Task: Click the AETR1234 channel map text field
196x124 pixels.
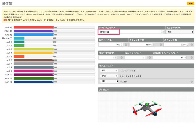Action: click(109, 32)
